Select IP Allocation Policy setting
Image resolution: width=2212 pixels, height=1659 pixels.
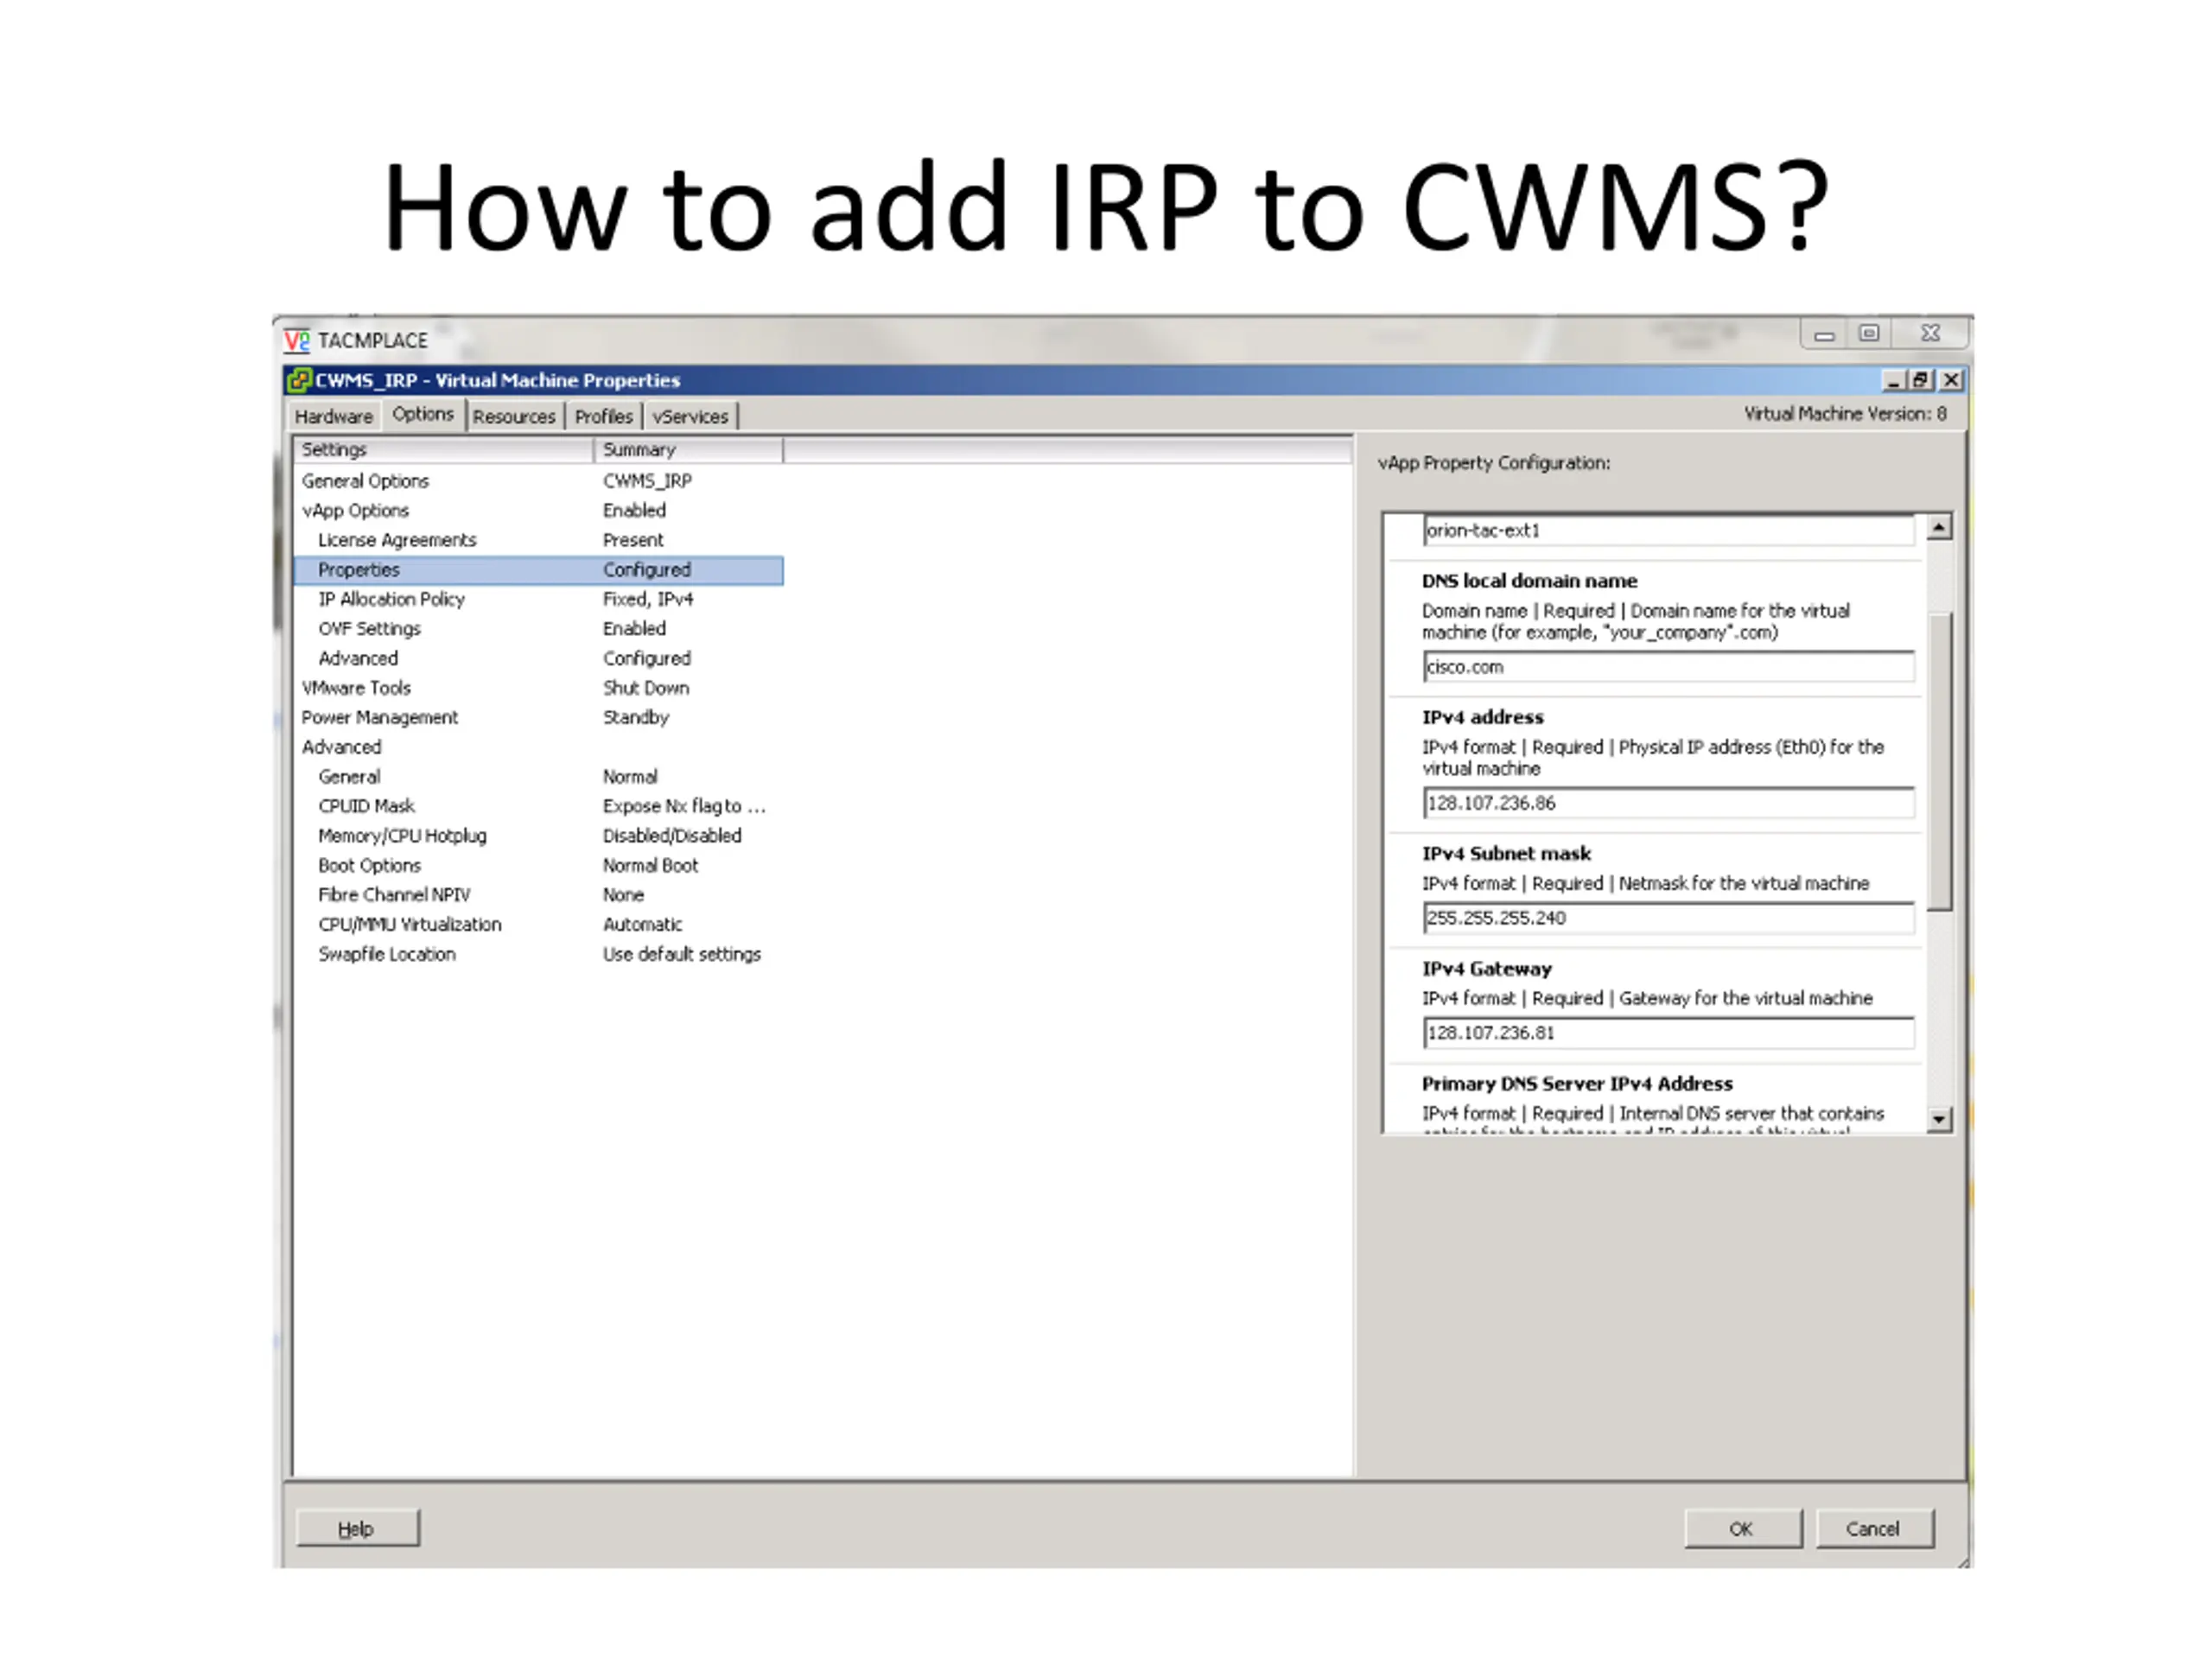pos(391,599)
